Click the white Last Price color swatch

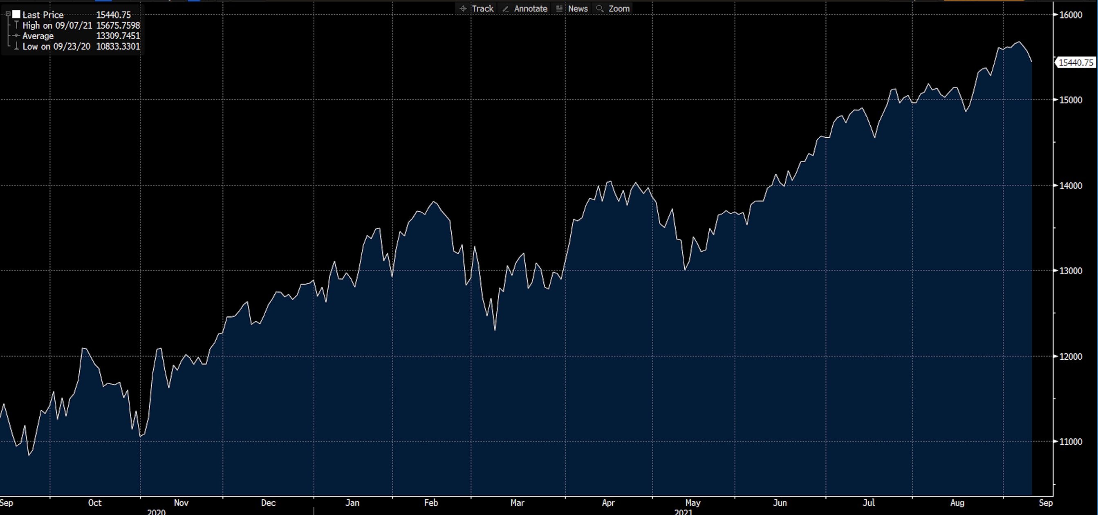coord(17,14)
